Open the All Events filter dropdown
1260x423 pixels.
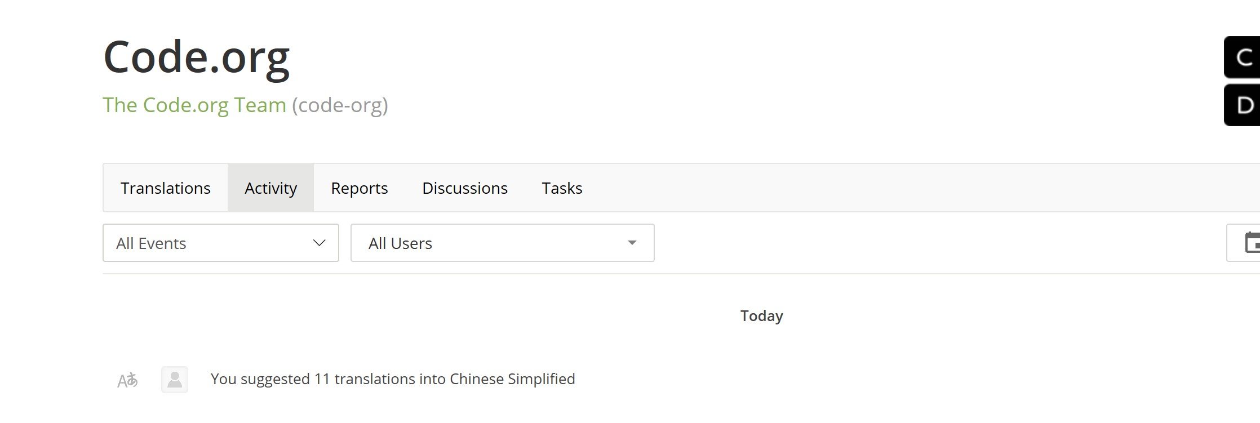coord(220,243)
